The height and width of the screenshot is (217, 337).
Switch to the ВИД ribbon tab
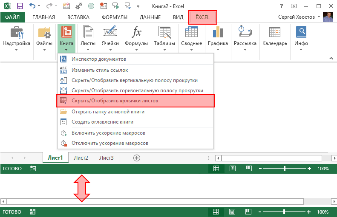pos(178,17)
